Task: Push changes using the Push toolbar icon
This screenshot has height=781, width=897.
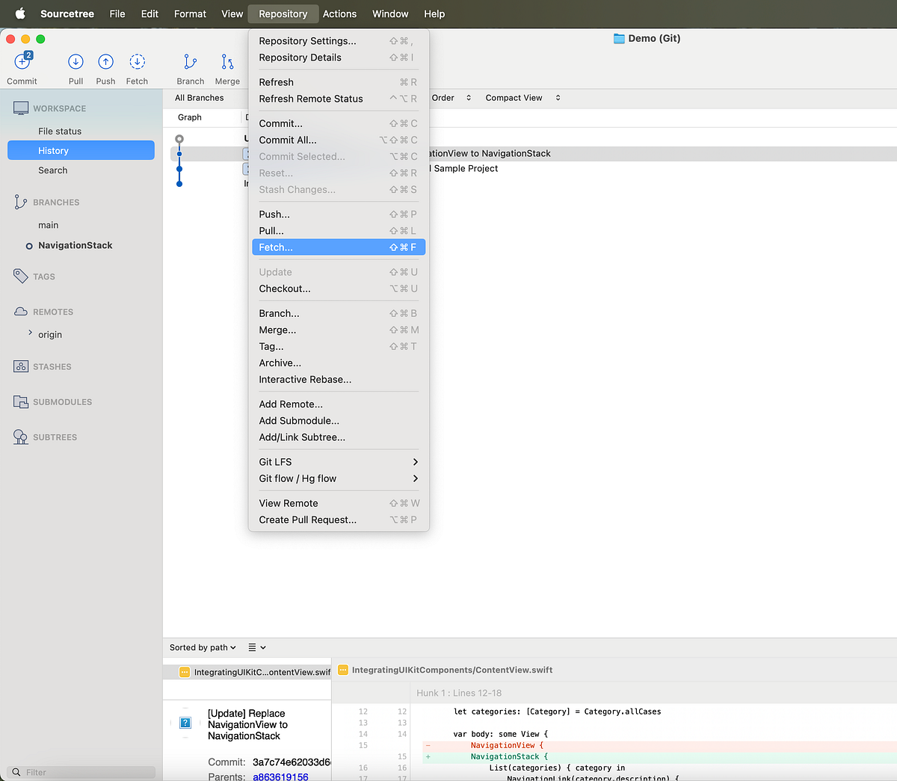Action: (105, 67)
